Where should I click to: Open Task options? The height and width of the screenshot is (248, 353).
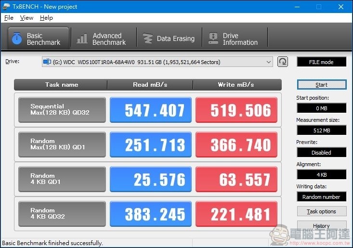point(322,211)
